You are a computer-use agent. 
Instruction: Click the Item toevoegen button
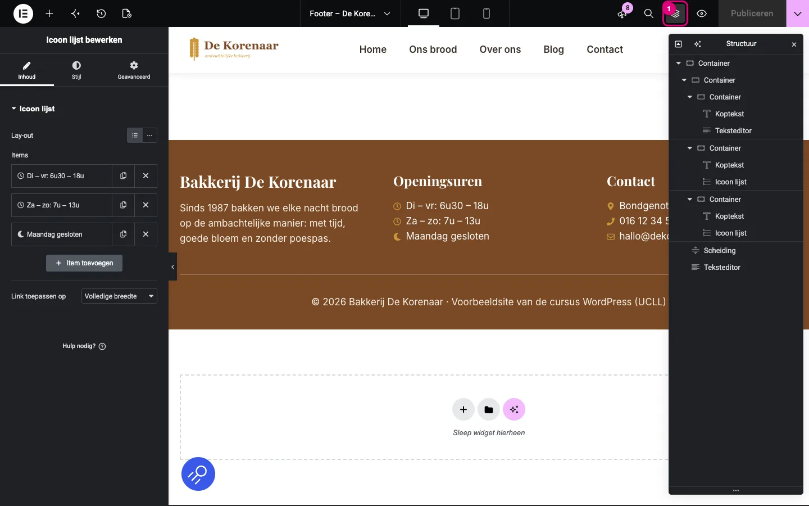(x=84, y=263)
